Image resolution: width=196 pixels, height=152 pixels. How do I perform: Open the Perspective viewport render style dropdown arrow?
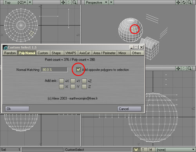coord(111,2)
